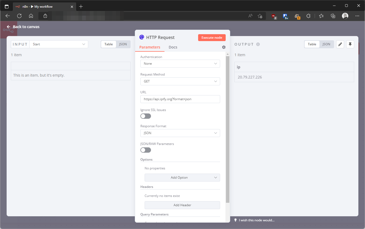Click the HTTP Request node title

point(161,37)
